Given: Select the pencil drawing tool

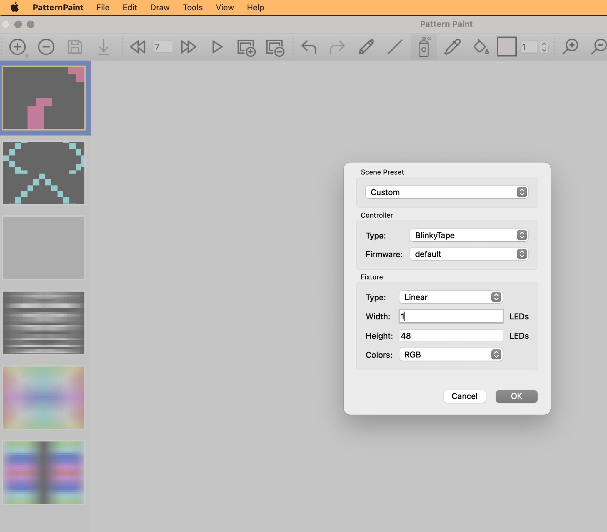Looking at the screenshot, I should click(366, 47).
